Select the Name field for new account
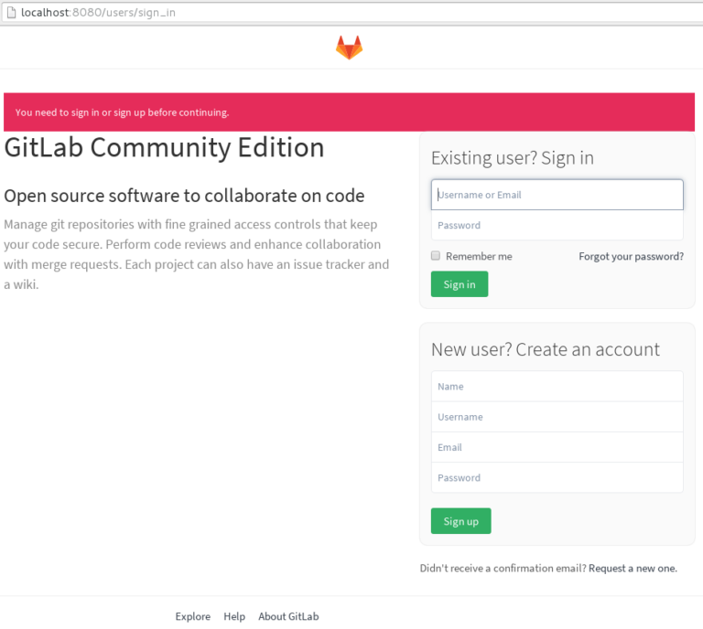 tap(557, 387)
